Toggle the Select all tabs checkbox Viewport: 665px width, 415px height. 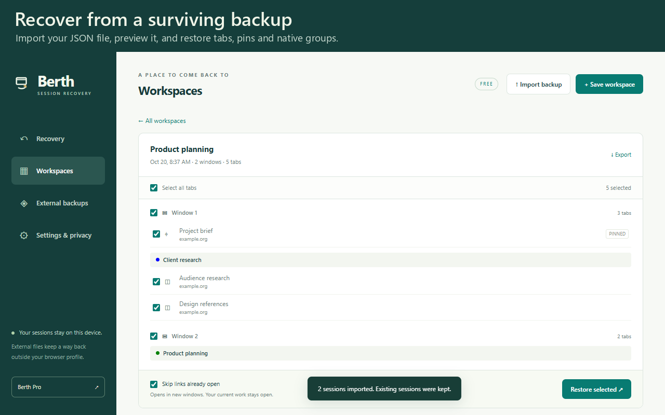pyautogui.click(x=154, y=188)
